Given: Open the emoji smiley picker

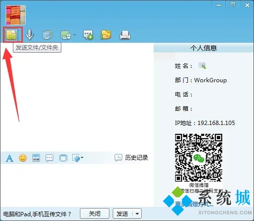Looking at the screenshot, I should point(23,158).
